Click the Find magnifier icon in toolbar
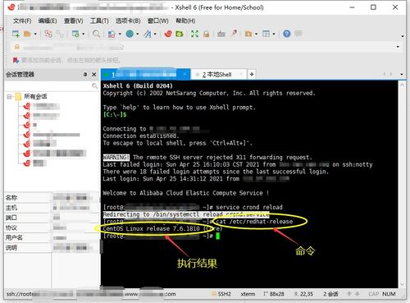The height and width of the screenshot is (303, 410). (96, 34)
